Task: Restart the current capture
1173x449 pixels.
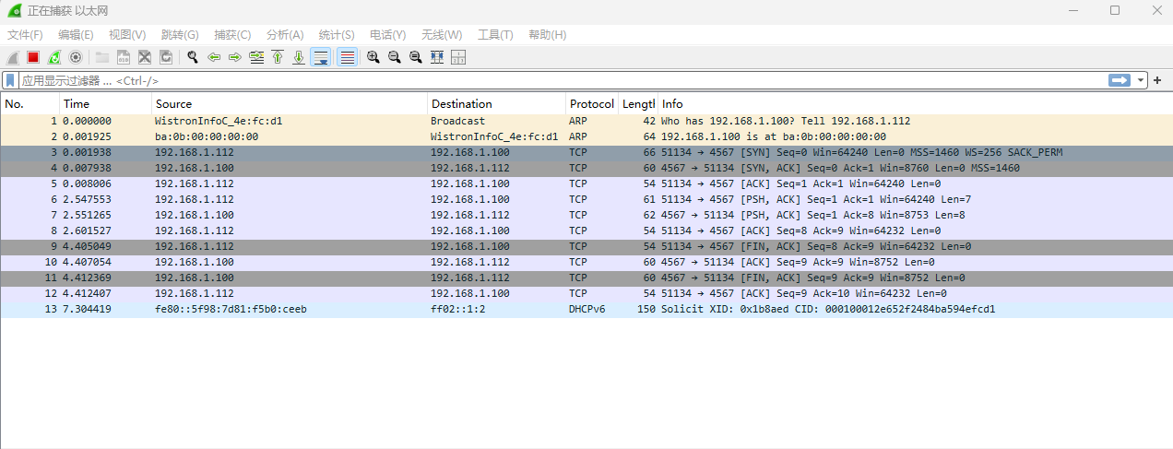Action: point(54,57)
